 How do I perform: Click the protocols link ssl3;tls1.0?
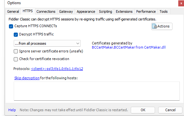pyautogui.click(x=57, y=69)
